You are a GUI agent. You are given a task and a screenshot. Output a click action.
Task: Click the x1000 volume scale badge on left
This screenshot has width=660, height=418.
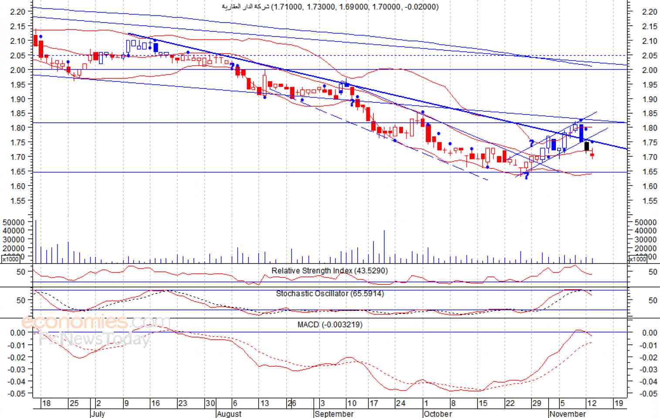tap(10, 259)
